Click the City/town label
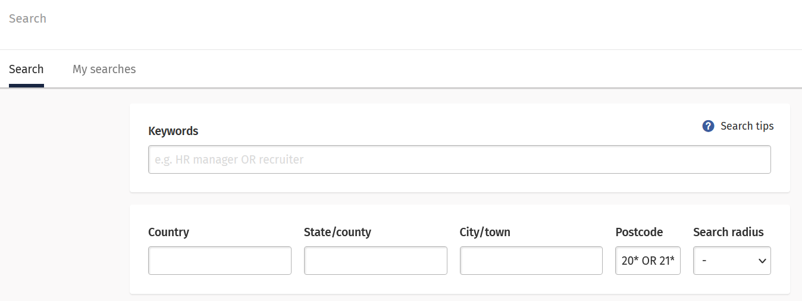802x301 pixels. [485, 232]
